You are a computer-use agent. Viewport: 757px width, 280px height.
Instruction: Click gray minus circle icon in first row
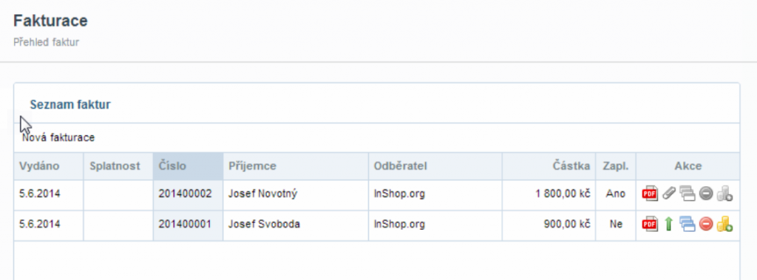[706, 194]
